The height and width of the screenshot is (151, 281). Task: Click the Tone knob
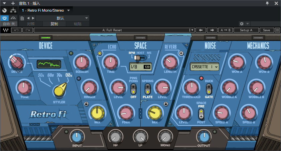coord(24,87)
